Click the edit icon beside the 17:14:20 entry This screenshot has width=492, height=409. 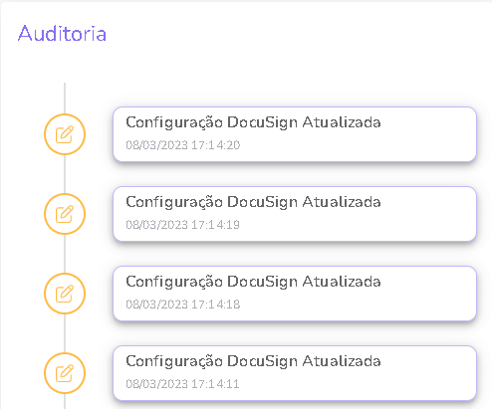(65, 134)
